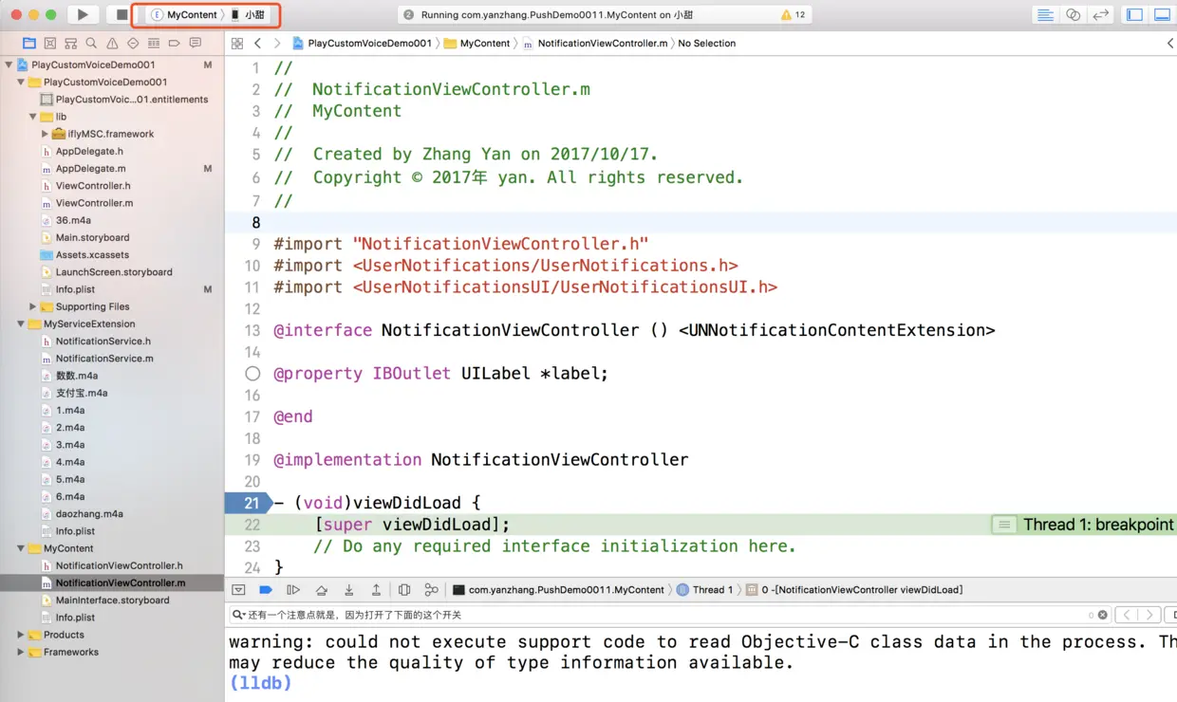
Task: Choose the 小甜 run device
Action: pos(248,15)
